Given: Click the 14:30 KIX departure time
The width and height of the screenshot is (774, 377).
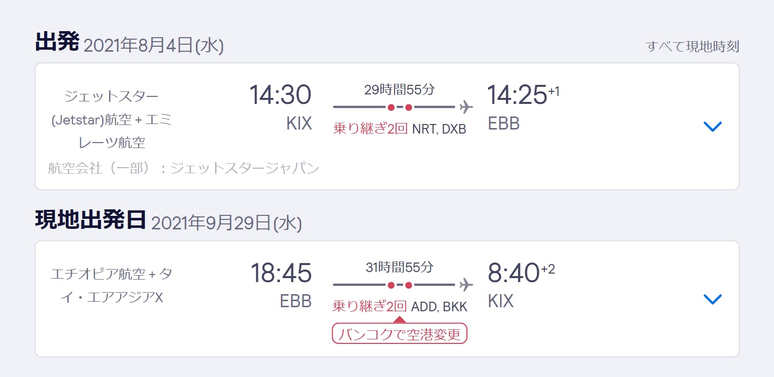Looking at the screenshot, I should coord(280,95).
